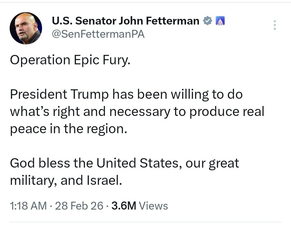
Task: Open the U.S. Senator John Fetterman display name
Action: point(125,21)
